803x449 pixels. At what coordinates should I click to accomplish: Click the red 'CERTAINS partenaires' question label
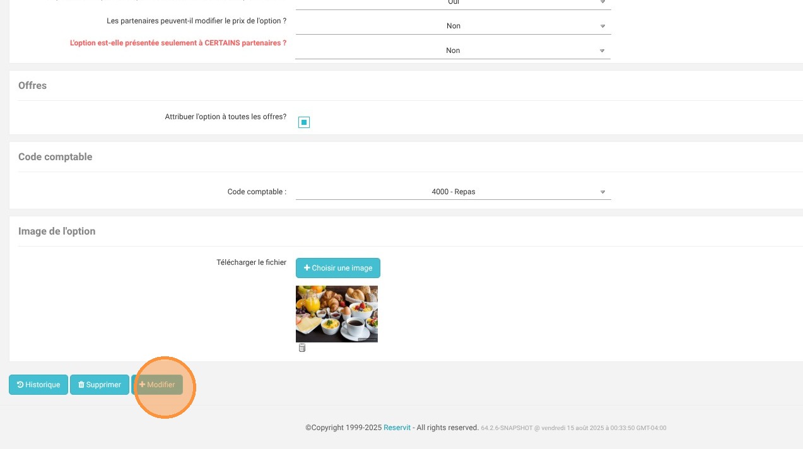[x=178, y=43]
